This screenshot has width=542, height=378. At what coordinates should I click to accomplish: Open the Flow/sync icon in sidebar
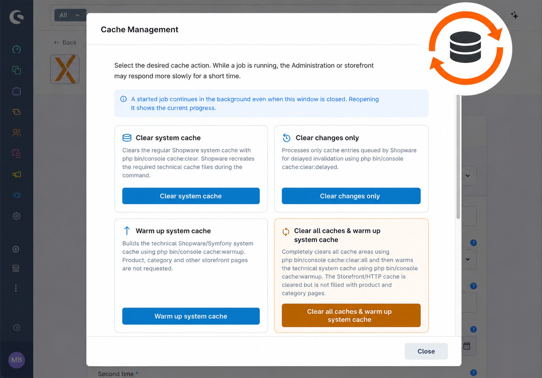click(x=17, y=112)
